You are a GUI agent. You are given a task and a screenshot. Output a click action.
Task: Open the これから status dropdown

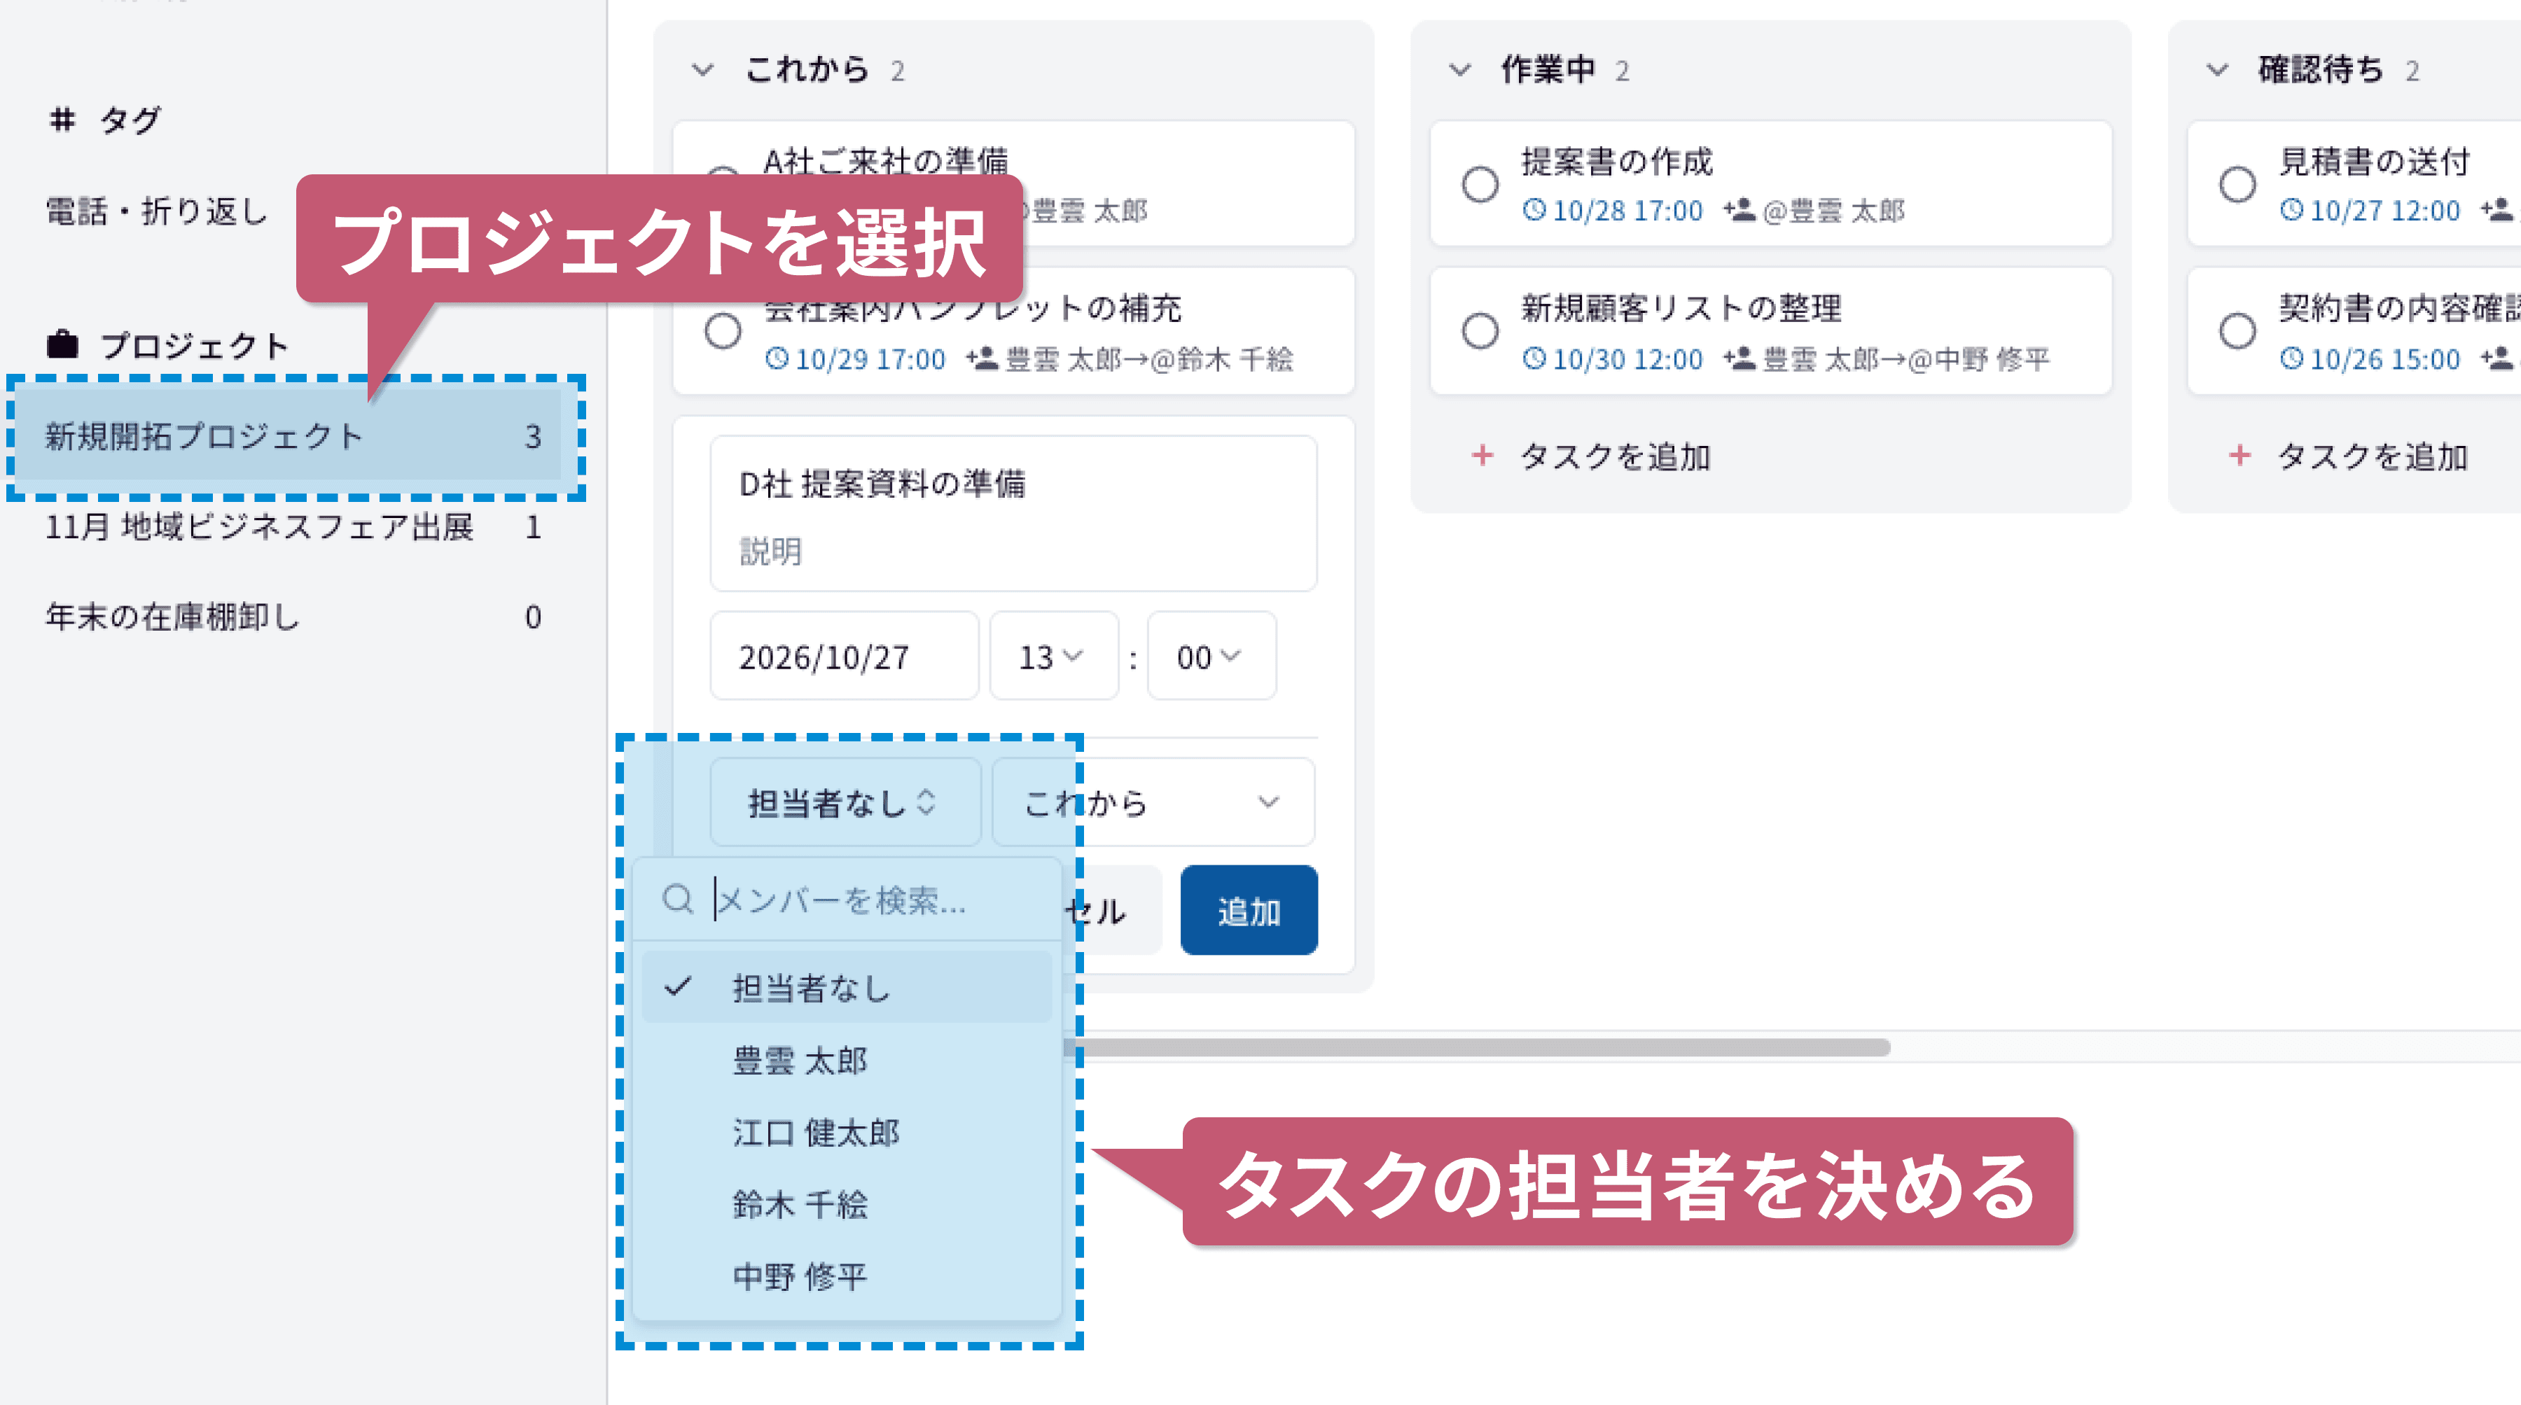pos(1153,802)
